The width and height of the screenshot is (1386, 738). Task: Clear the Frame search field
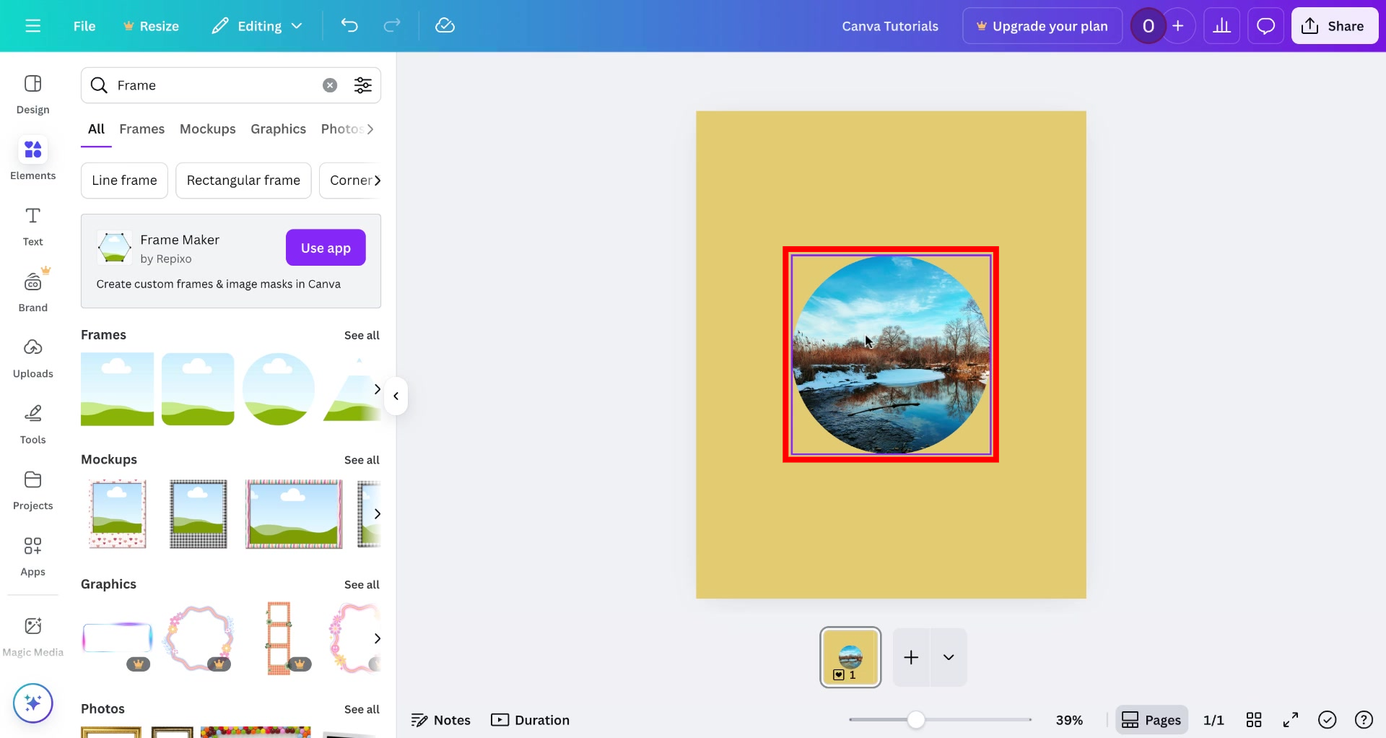330,84
